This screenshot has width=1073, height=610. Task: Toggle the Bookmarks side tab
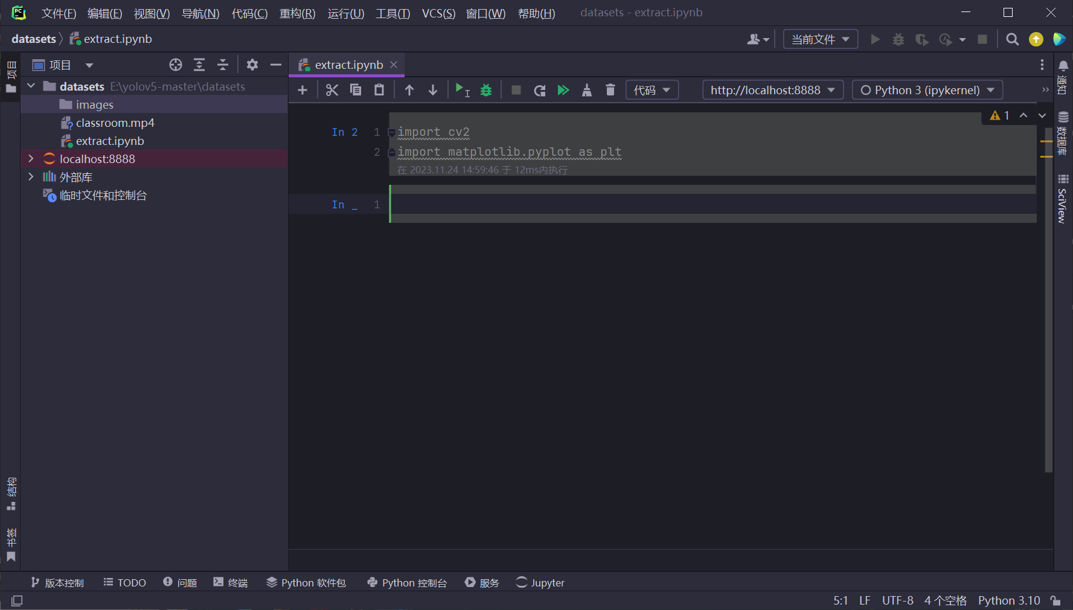click(11, 545)
